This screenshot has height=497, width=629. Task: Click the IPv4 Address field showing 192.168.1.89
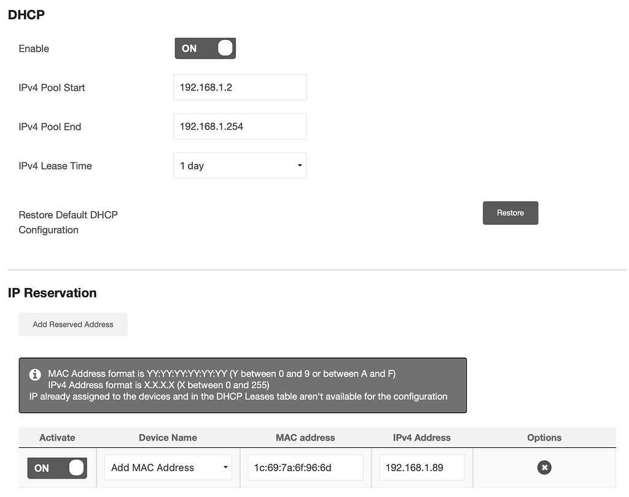click(x=421, y=468)
